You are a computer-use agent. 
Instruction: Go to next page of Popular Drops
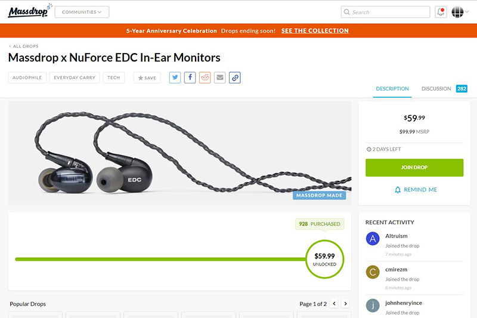click(345, 304)
